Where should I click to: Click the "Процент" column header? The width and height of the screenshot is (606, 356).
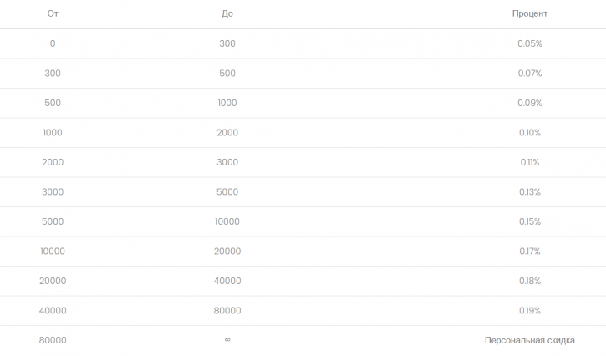pyautogui.click(x=530, y=13)
